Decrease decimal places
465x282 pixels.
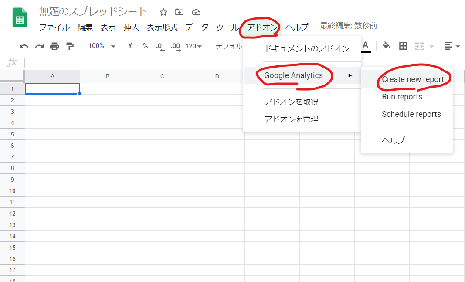(x=160, y=47)
